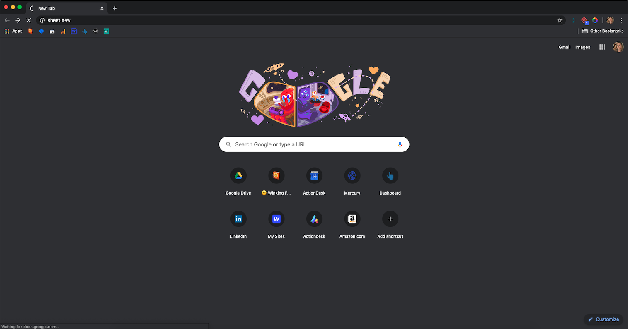Close the New Tab tab
The width and height of the screenshot is (628, 329).
tap(102, 8)
